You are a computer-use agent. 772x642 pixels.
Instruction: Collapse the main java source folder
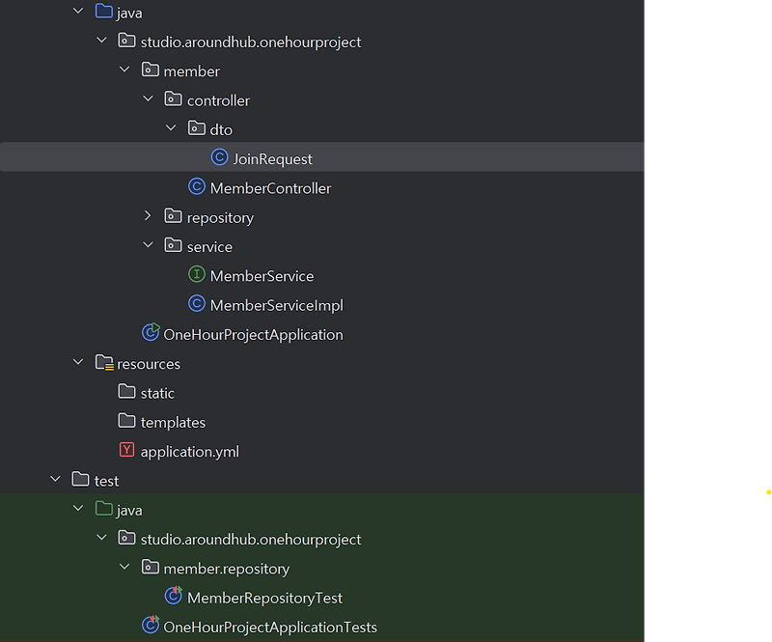tap(78, 11)
